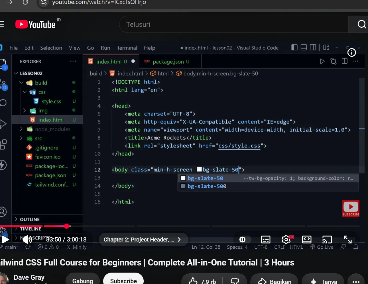The image size is (368, 284).
Task: Click the YouTube logo to go home
Action: (x=35, y=25)
